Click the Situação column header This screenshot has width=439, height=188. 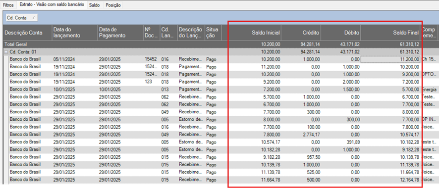(x=213, y=33)
